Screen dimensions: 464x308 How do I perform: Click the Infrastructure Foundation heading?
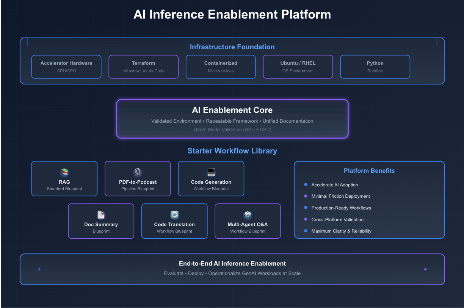pos(232,47)
